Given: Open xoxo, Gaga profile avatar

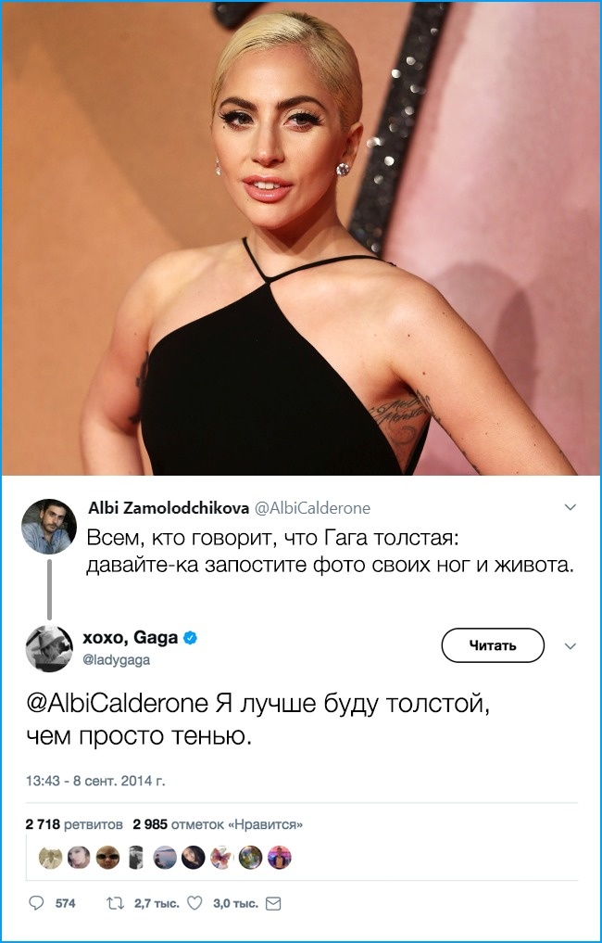Looking at the screenshot, I should click(x=49, y=648).
